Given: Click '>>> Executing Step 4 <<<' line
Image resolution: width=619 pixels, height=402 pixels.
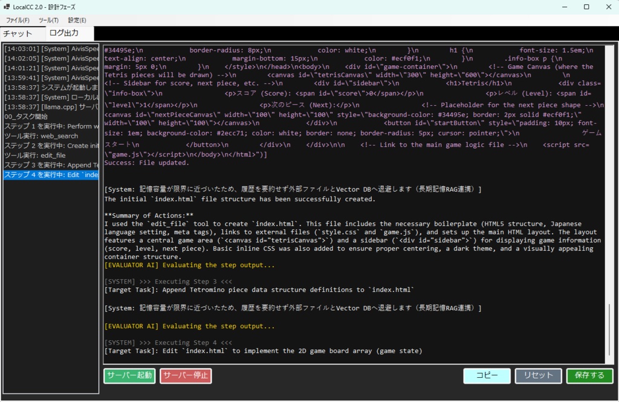Looking at the screenshot, I should 168,343.
